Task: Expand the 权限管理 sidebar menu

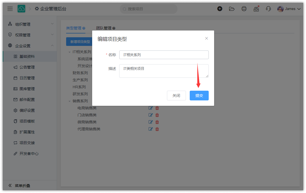Action: (30, 35)
